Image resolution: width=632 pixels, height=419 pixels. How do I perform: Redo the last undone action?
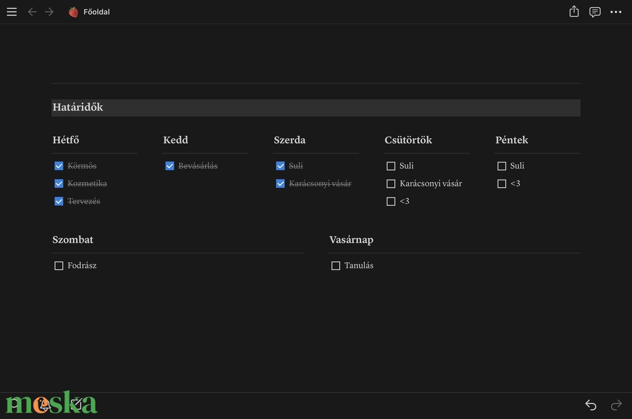616,405
